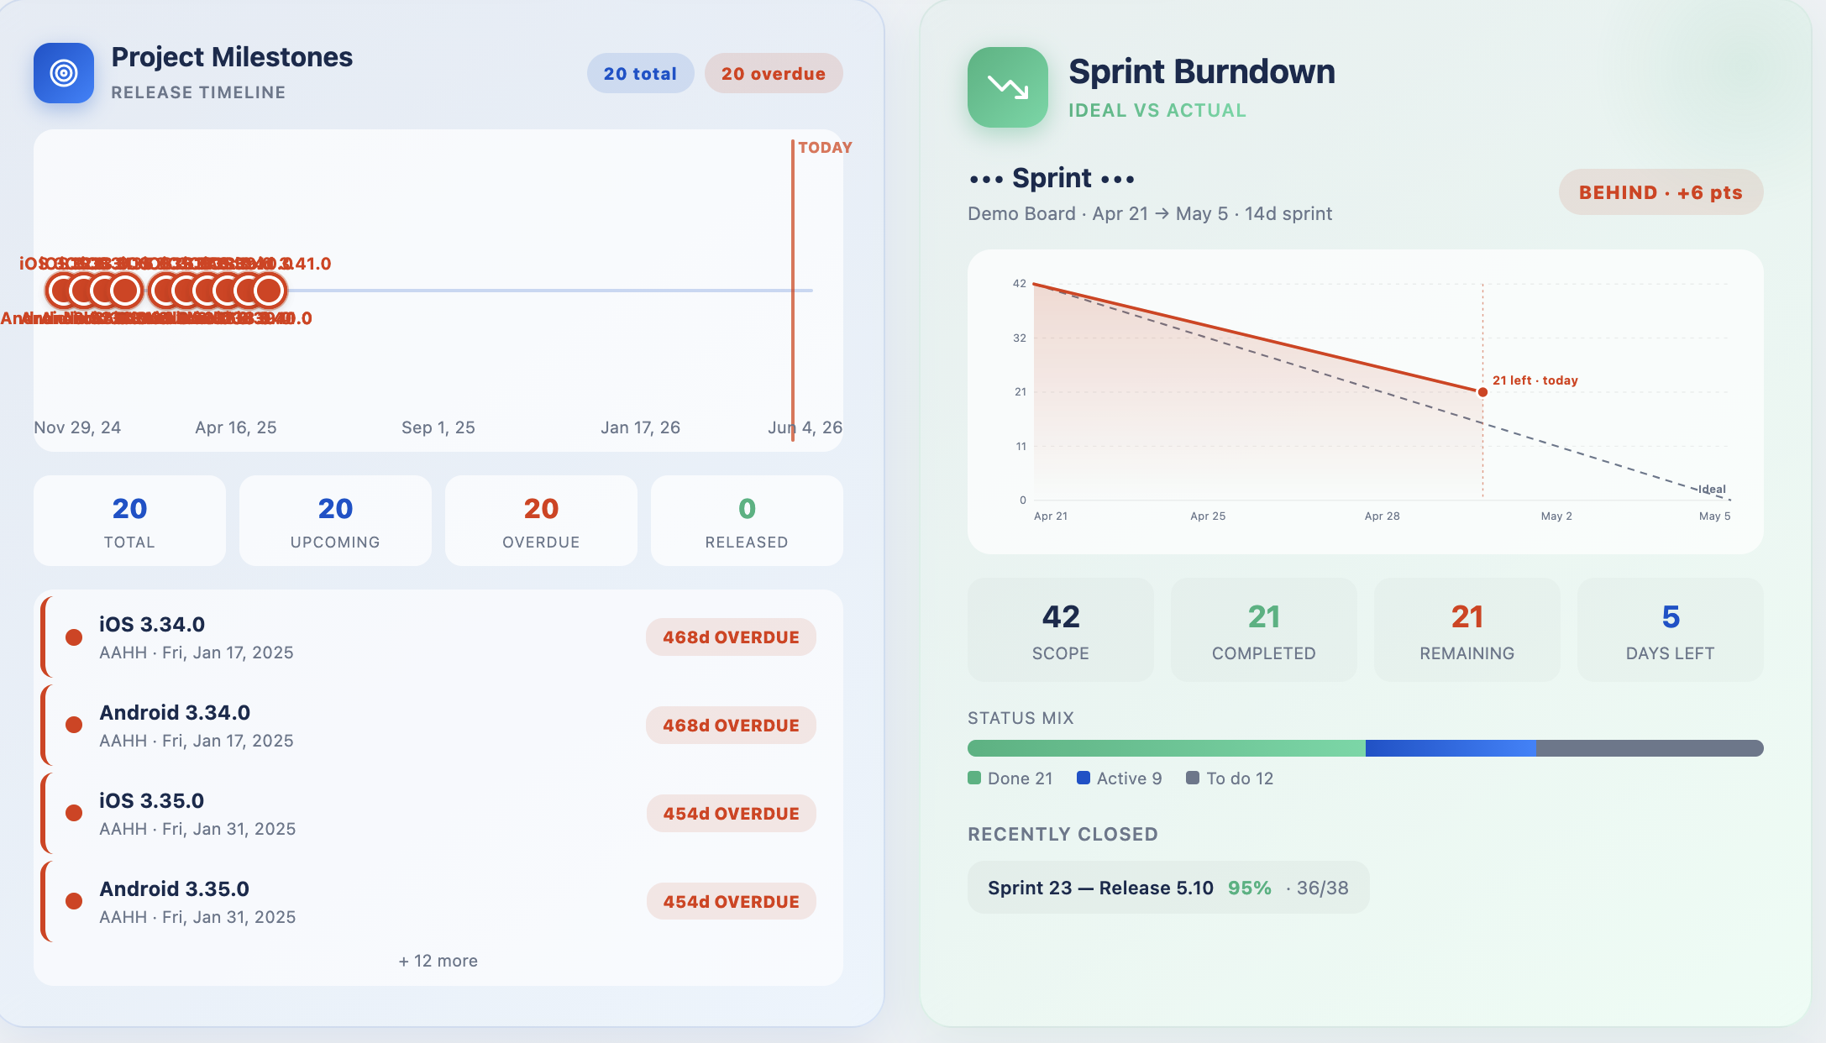
Task: Click the "IDEAL VS ACTUAL" subtitle
Action: [x=1157, y=110]
